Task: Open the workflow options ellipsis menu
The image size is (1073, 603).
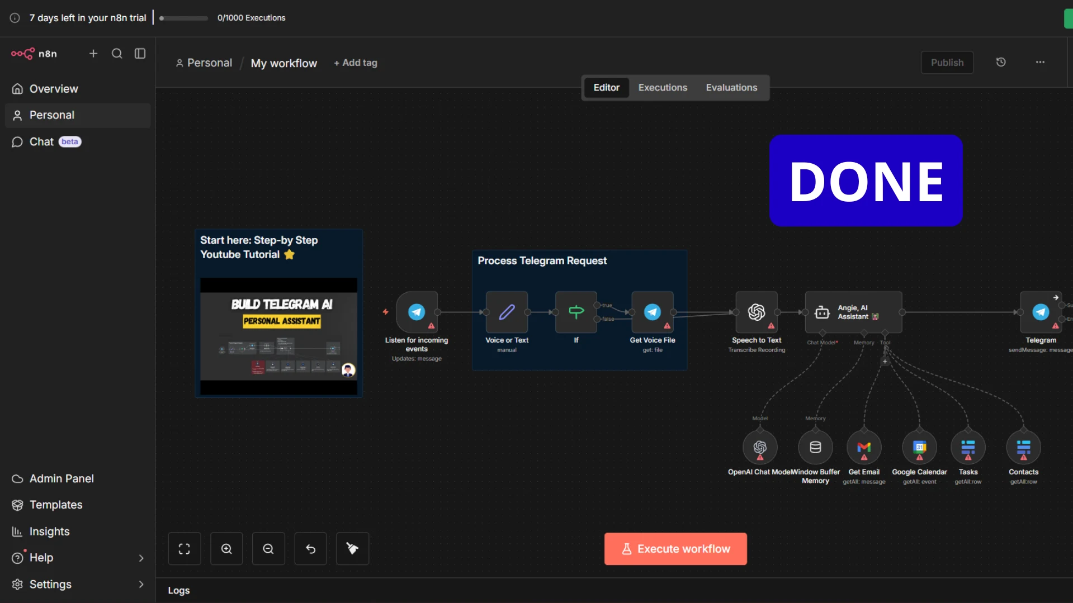Action: 1040,62
